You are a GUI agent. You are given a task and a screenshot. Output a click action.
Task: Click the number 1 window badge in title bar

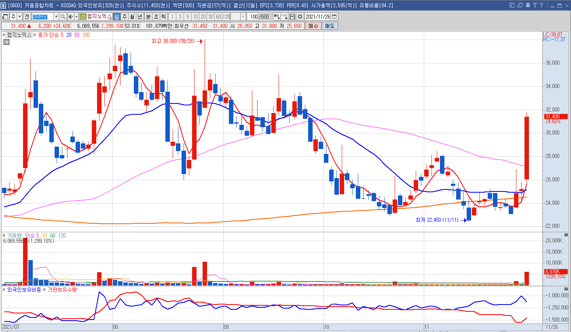coord(3,5)
